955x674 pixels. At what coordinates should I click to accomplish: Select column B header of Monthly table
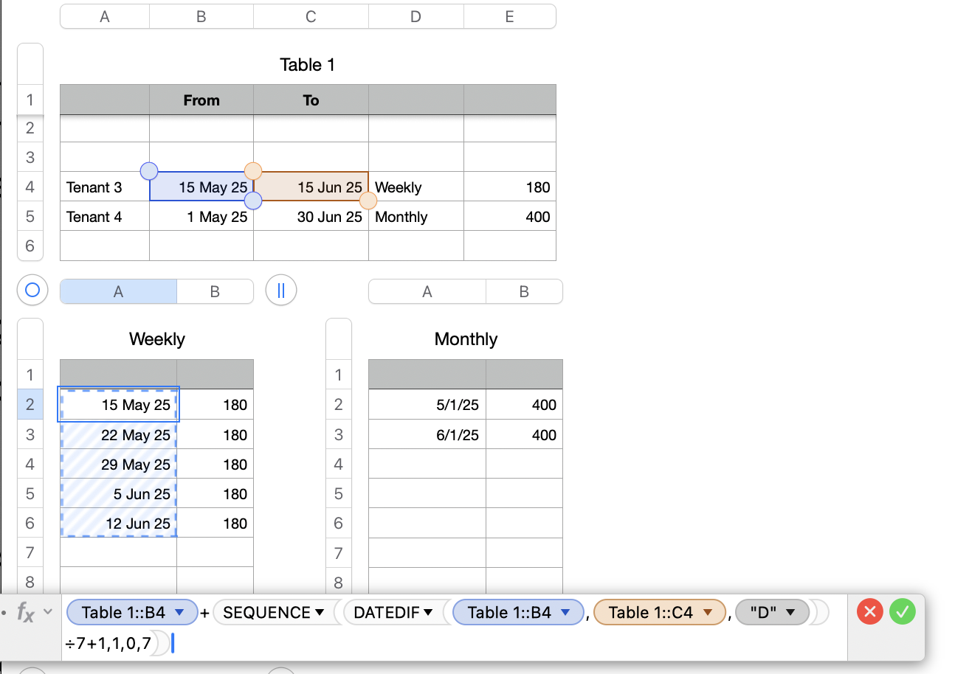[524, 291]
